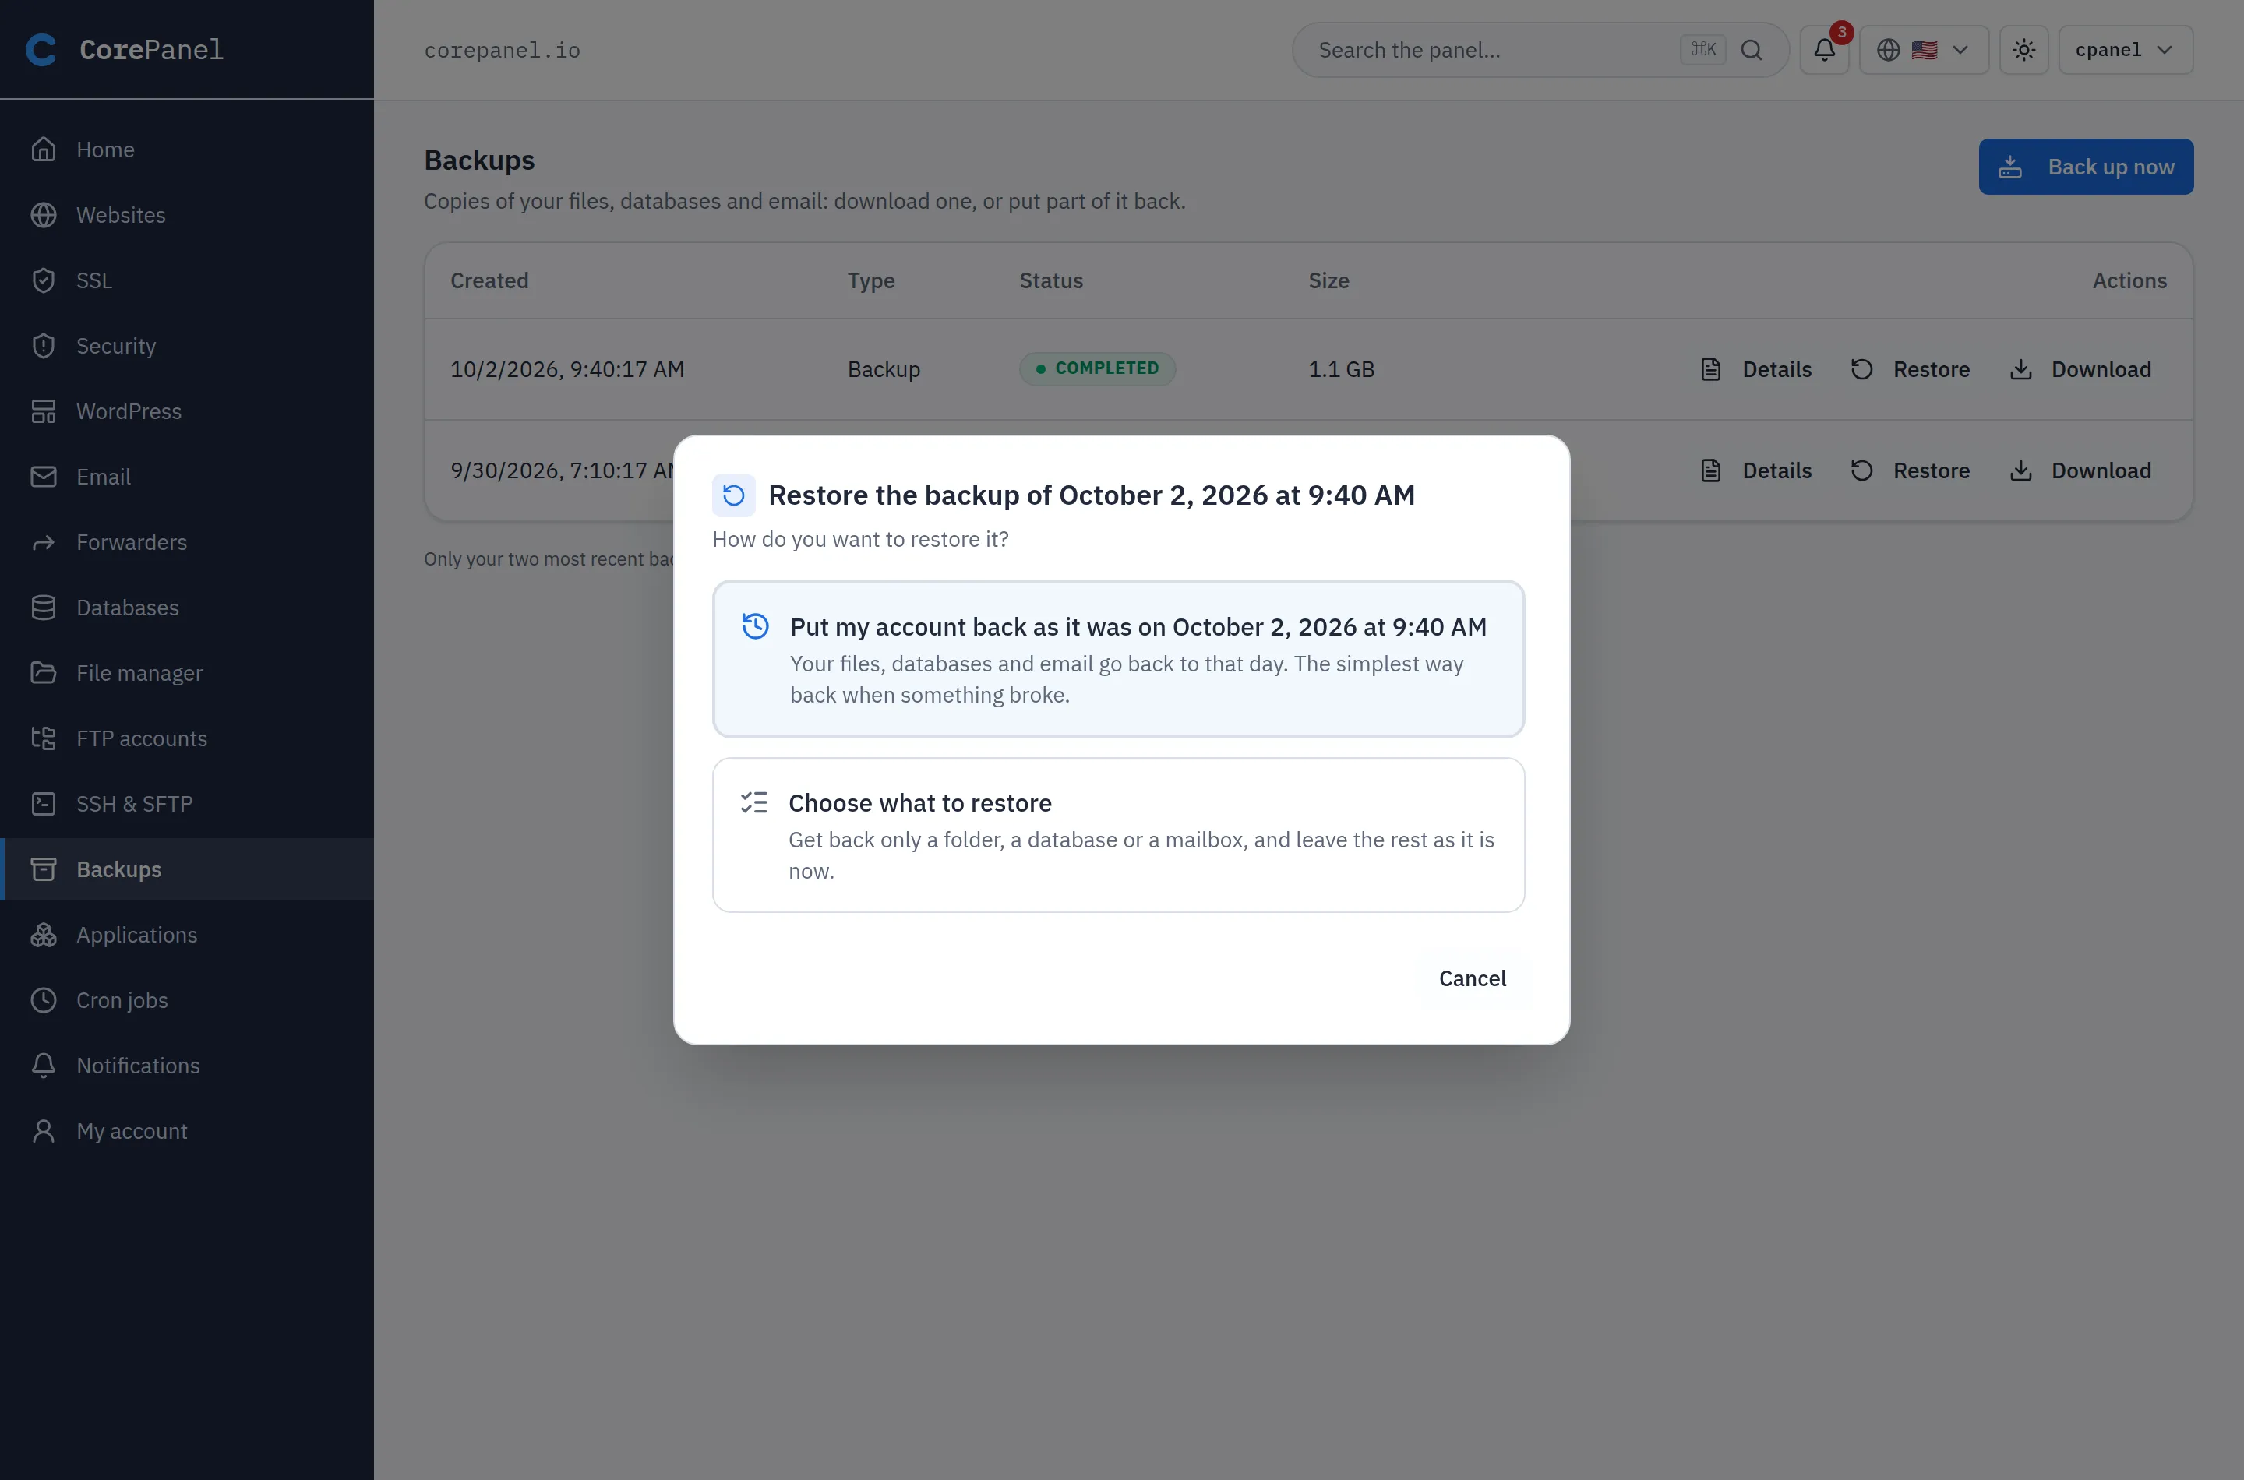Image resolution: width=2244 pixels, height=1480 pixels.
Task: Open Websites in the sidebar
Action: 187,215
